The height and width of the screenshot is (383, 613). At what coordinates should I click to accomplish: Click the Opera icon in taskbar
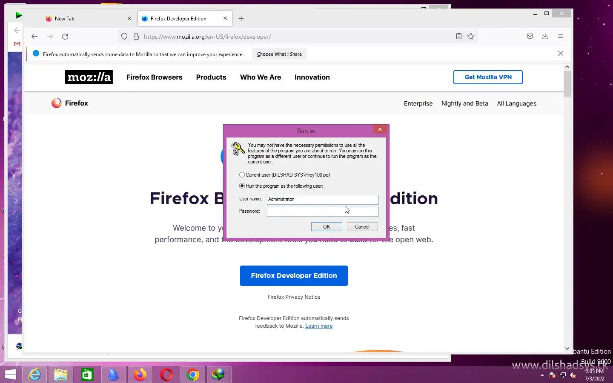coord(166,374)
